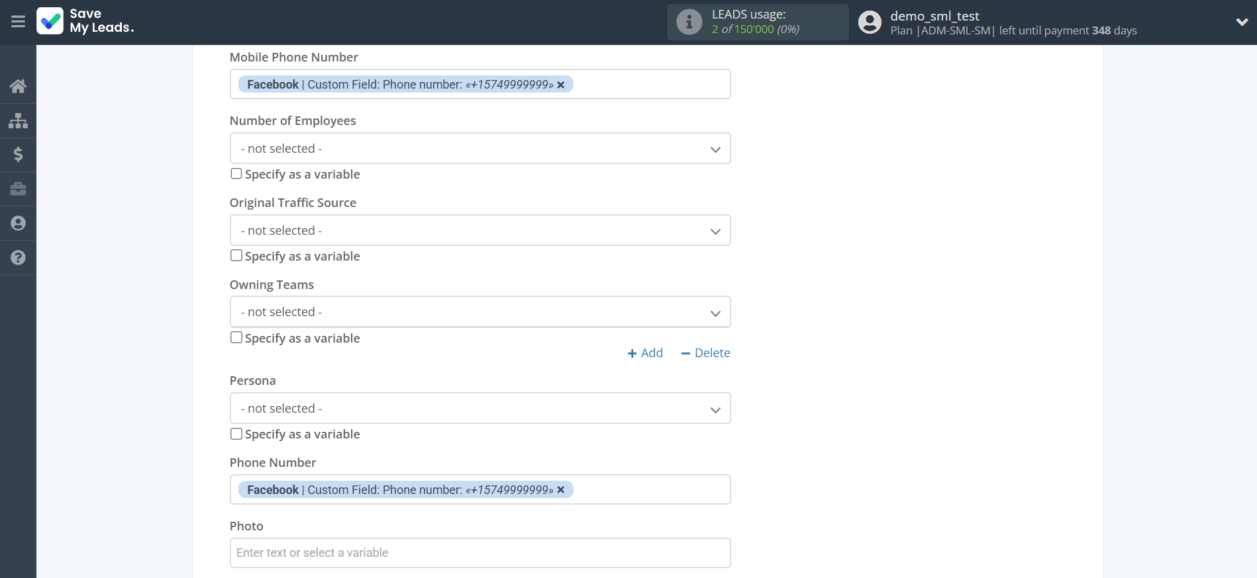Expand Number of Employees dropdown
The height and width of the screenshot is (578, 1257).
(x=479, y=149)
